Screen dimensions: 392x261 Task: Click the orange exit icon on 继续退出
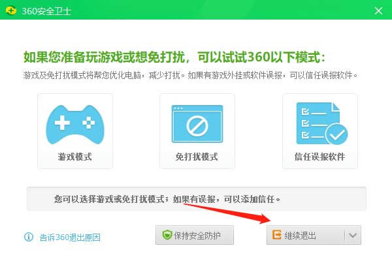point(276,235)
